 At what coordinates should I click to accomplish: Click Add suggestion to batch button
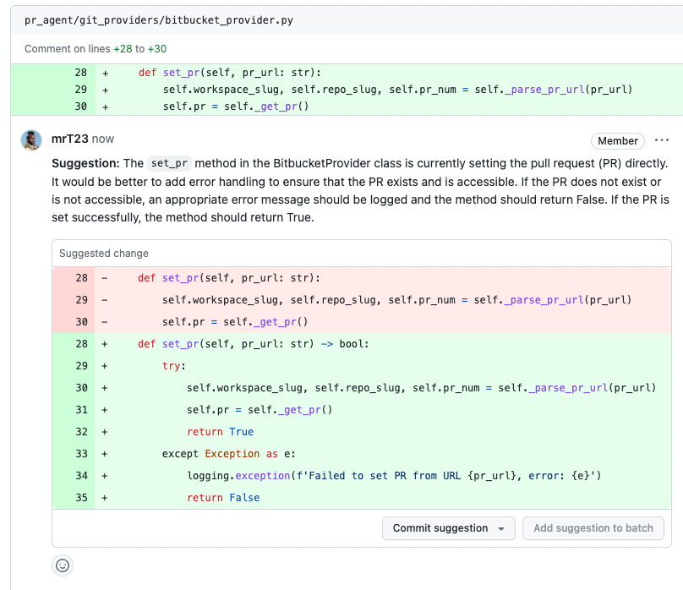coord(593,528)
